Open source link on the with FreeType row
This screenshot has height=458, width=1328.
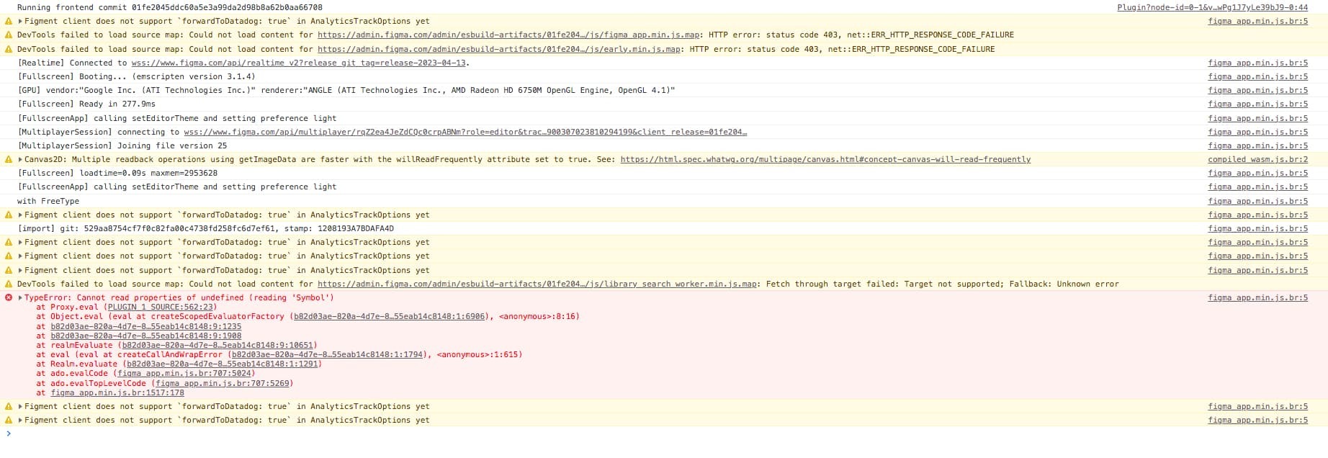tap(1257, 201)
